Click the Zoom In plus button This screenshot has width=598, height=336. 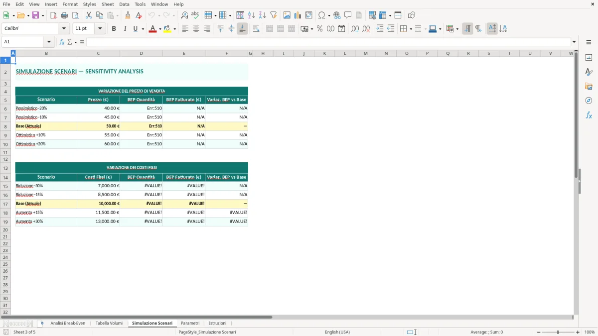578,332
